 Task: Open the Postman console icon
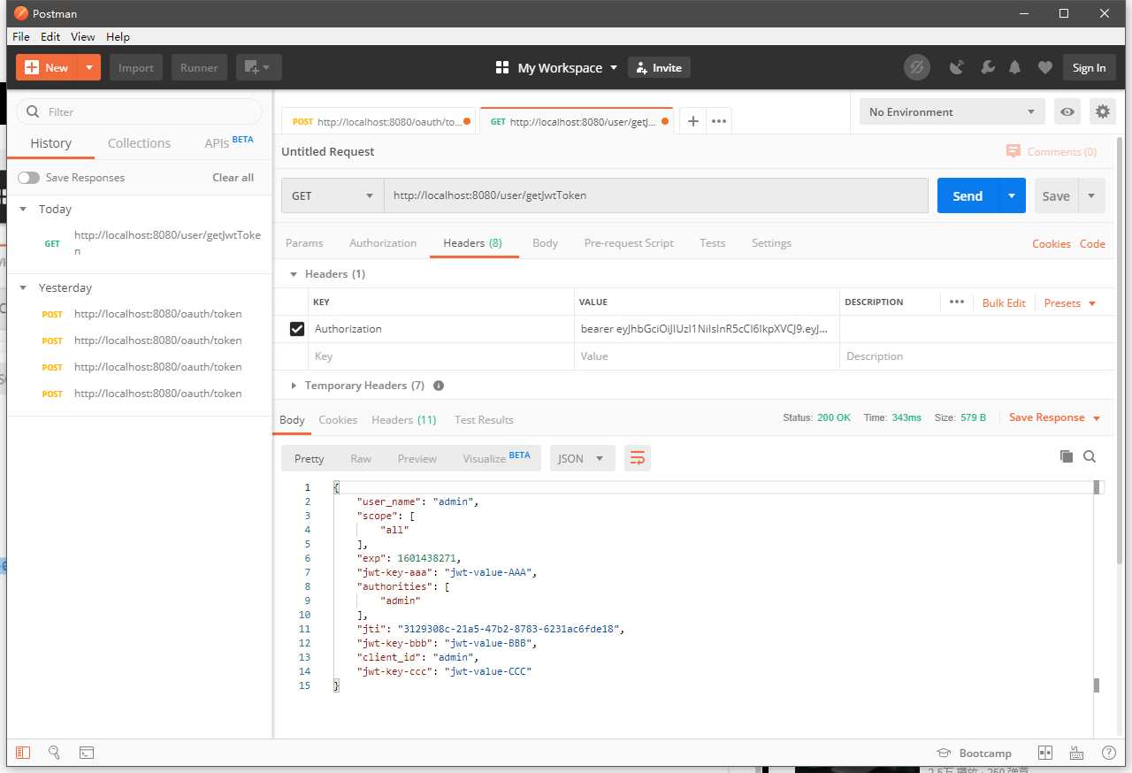point(87,753)
